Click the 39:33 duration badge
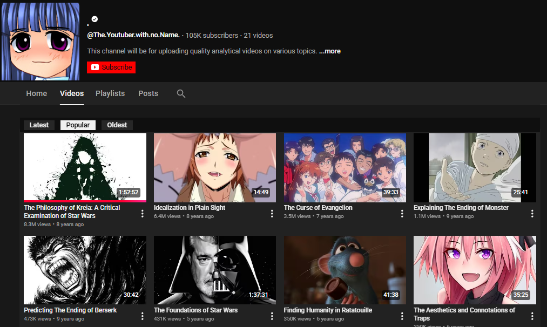Viewport: 547px width, 327px height. (x=391, y=192)
